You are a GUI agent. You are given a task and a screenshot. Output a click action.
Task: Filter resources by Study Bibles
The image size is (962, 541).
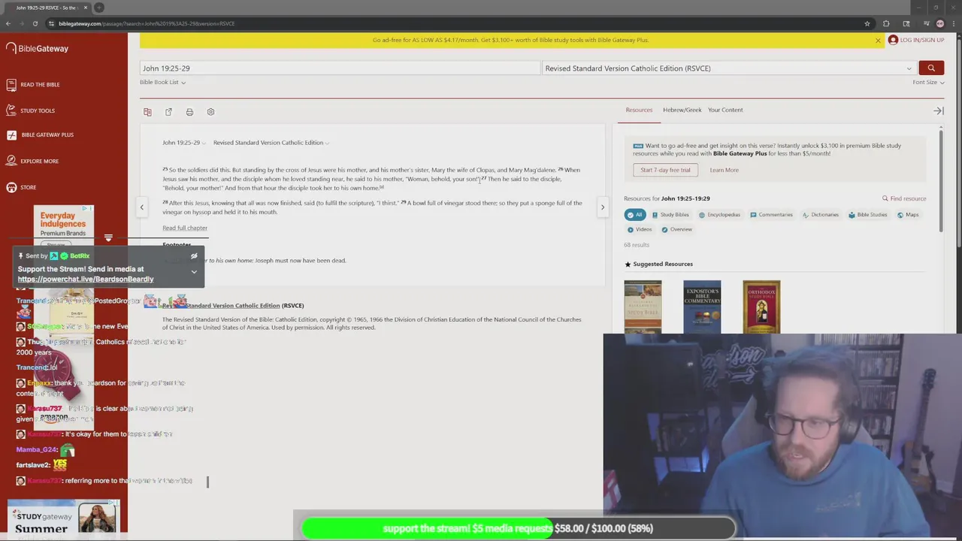(x=670, y=215)
